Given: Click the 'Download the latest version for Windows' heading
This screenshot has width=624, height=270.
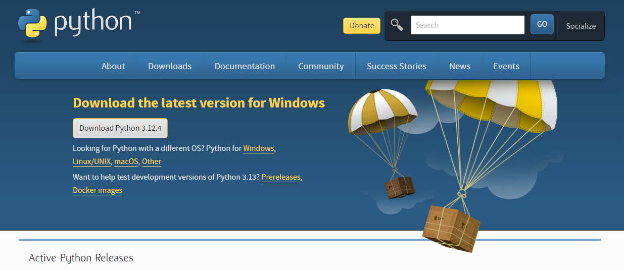Looking at the screenshot, I should tap(199, 103).
